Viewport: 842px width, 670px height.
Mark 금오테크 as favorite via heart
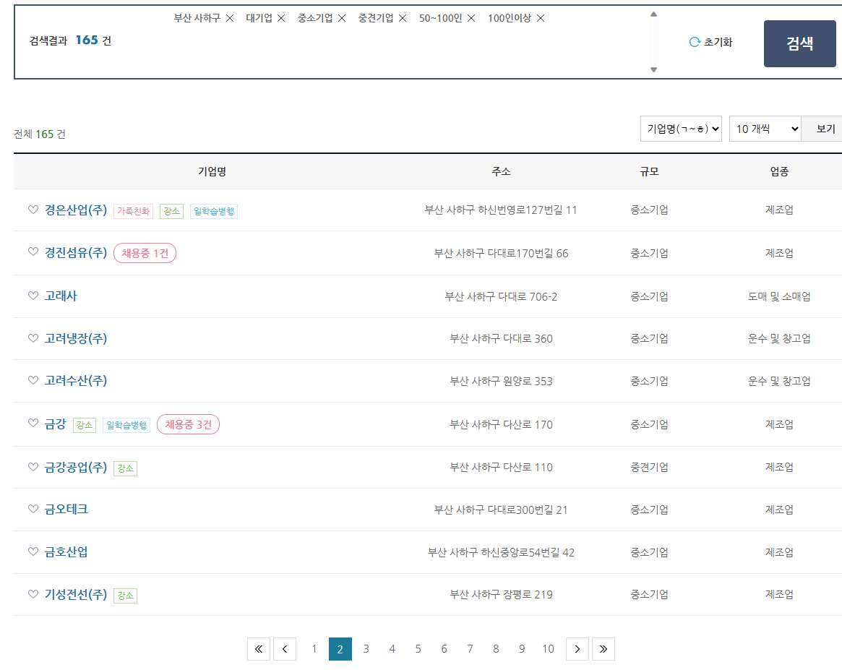[33, 509]
